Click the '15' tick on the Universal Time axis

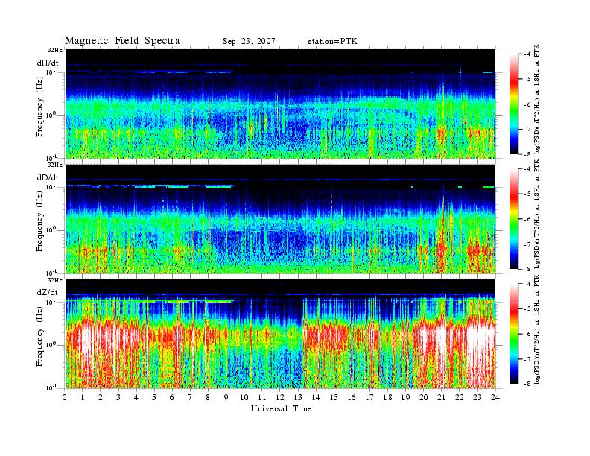tap(334, 397)
